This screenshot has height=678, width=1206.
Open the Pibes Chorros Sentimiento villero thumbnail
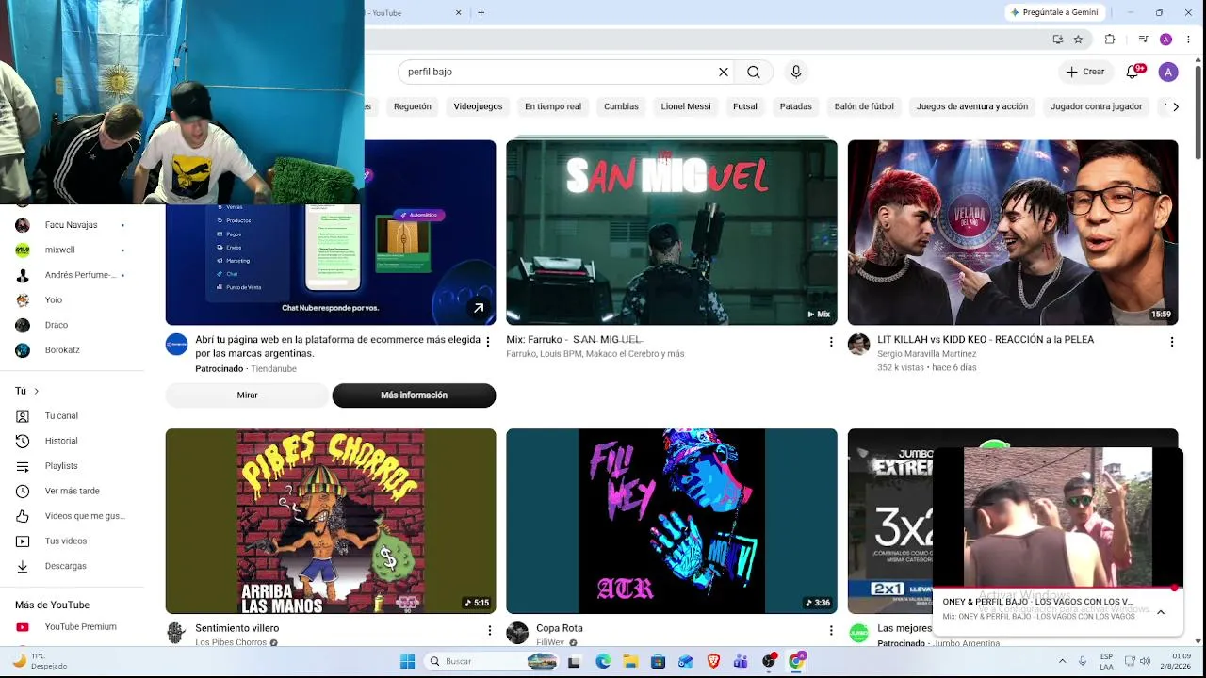pos(331,521)
